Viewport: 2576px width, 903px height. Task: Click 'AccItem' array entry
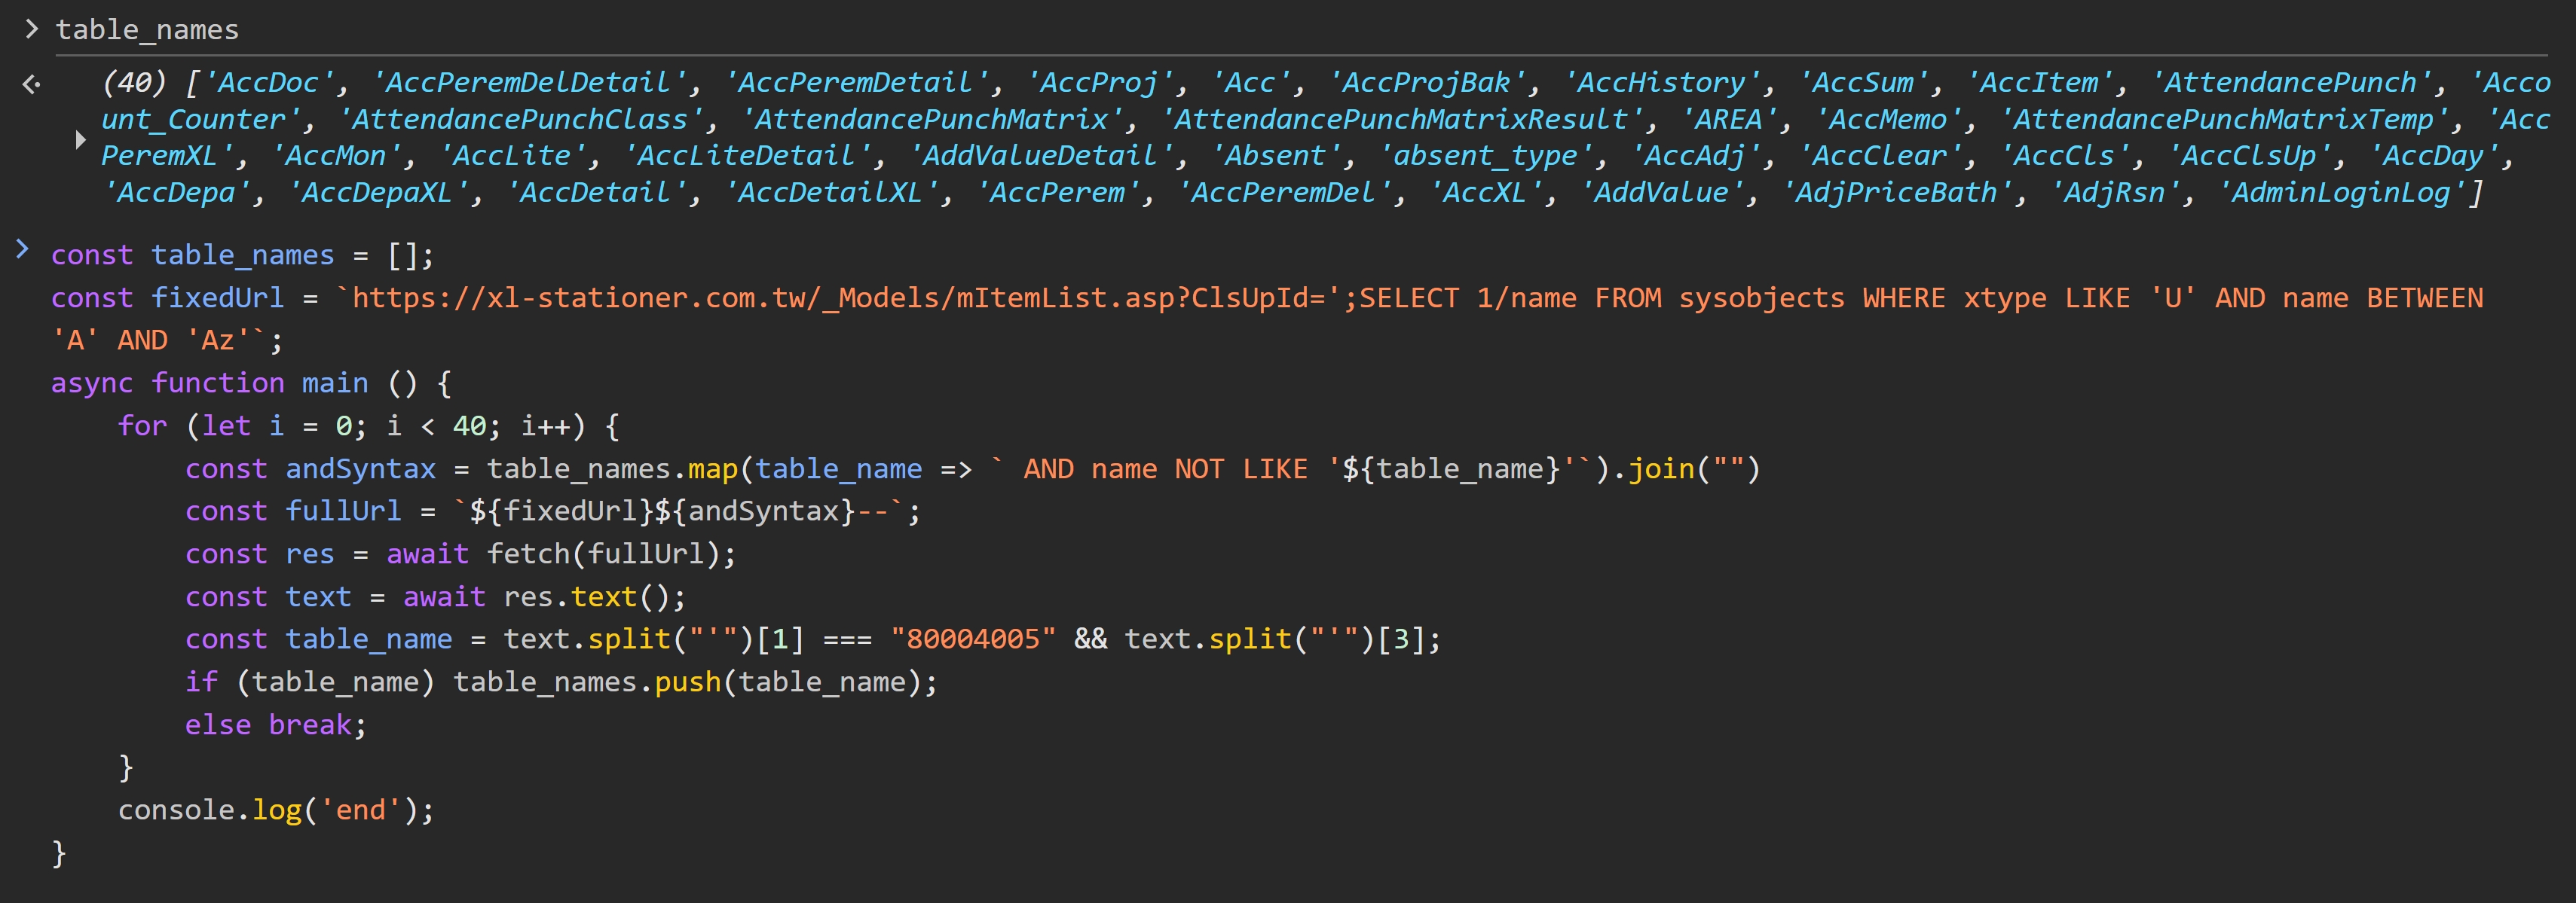2040,83
